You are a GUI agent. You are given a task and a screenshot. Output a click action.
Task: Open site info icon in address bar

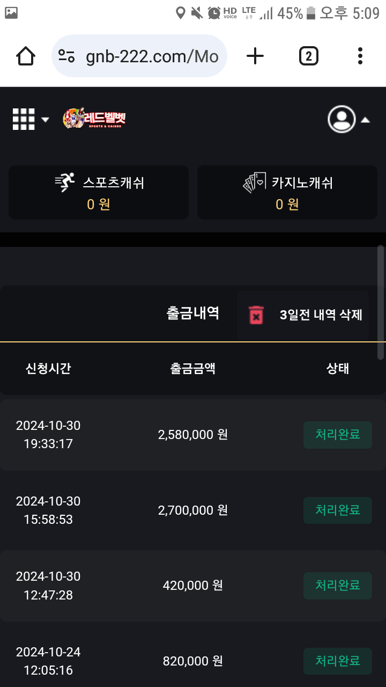(x=66, y=56)
